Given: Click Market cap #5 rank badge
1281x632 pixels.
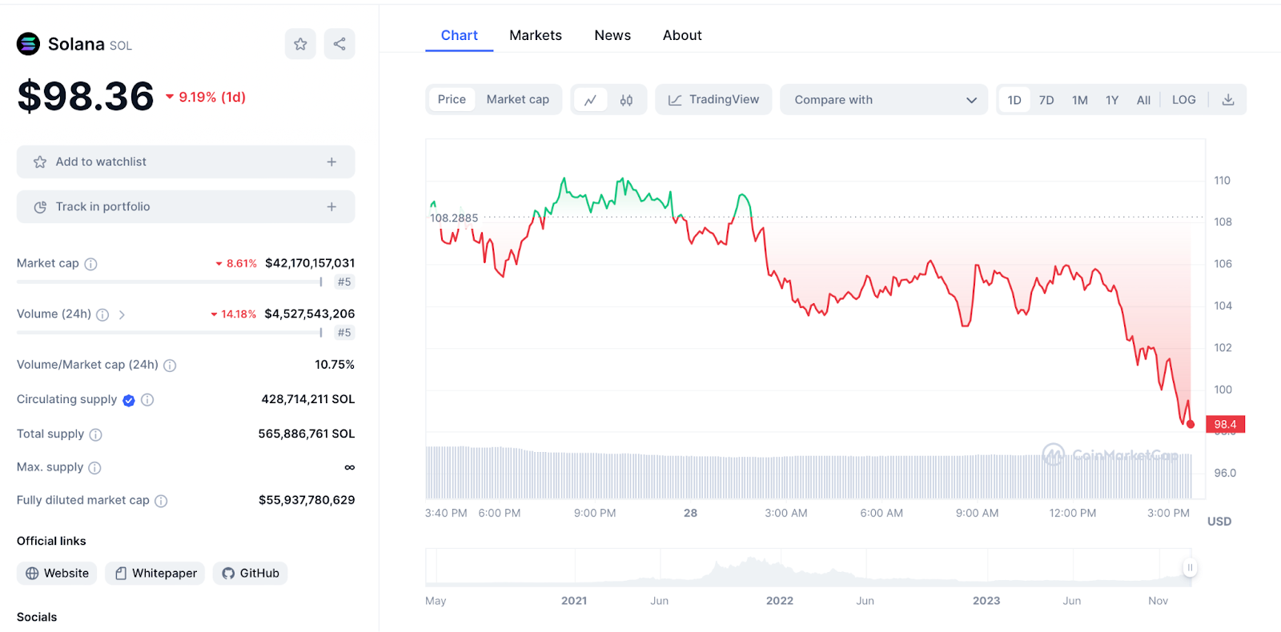Looking at the screenshot, I should coord(344,282).
